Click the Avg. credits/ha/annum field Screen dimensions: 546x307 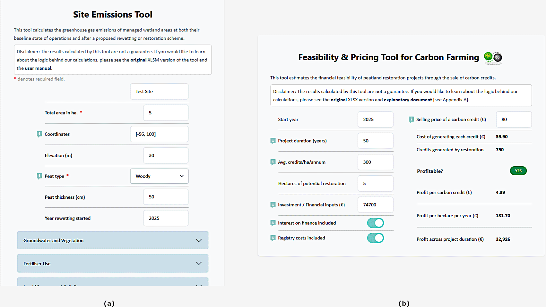tap(376, 162)
